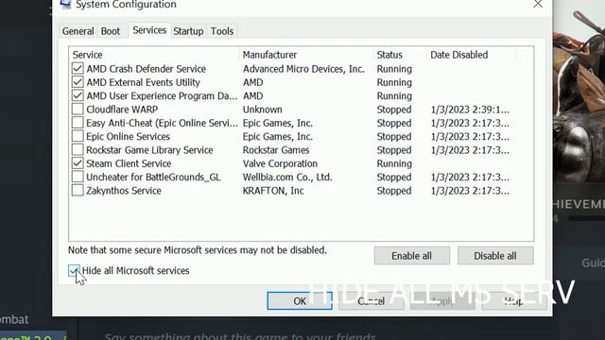Check Epic Online Services checkbox
The width and height of the screenshot is (605, 340).
pos(78,136)
